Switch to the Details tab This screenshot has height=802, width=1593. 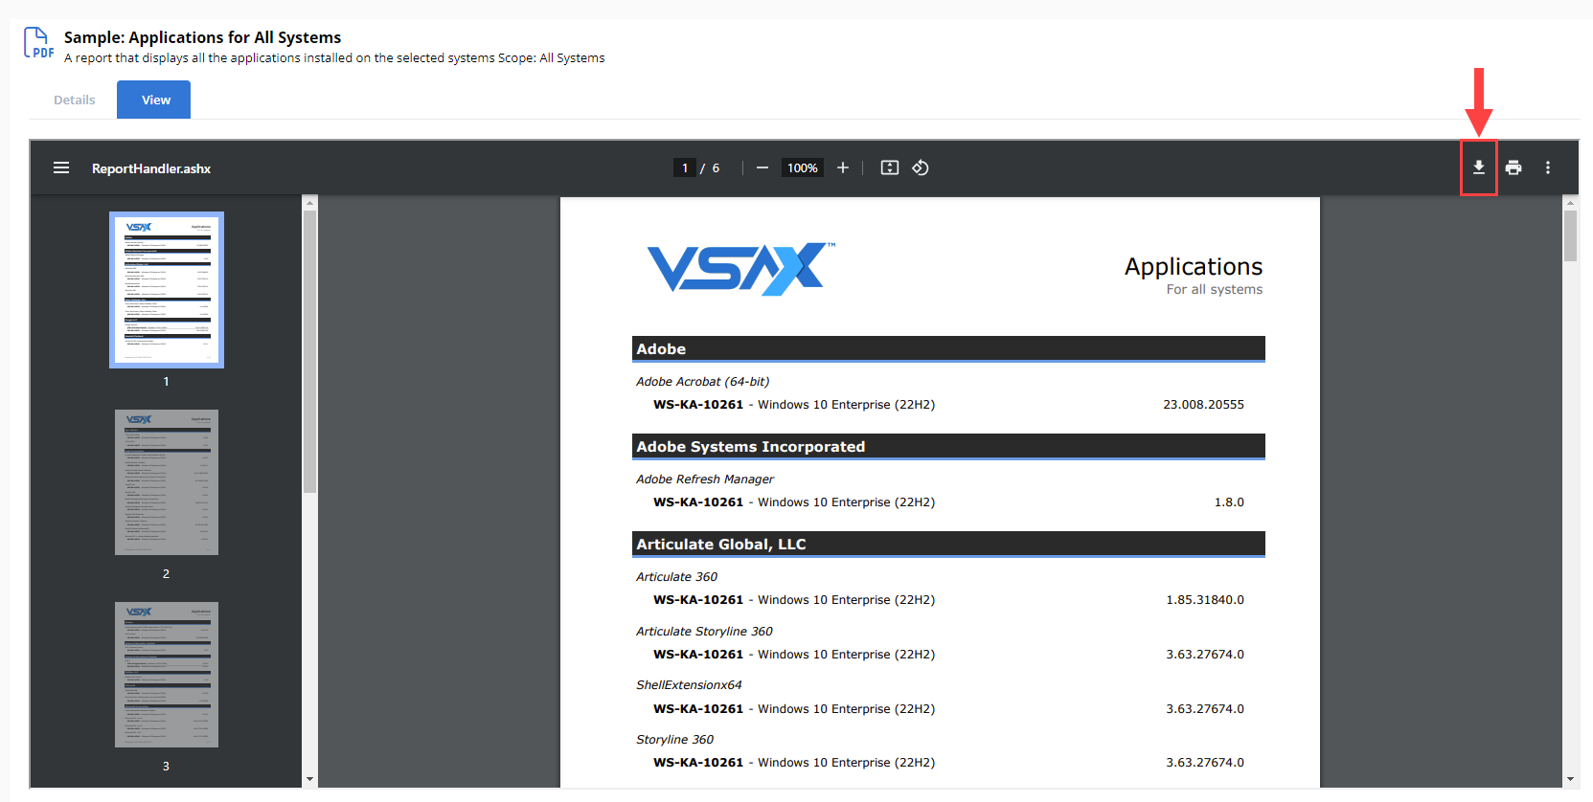[x=74, y=100]
